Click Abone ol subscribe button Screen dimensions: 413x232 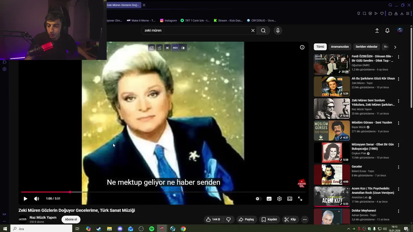pyautogui.click(x=71, y=219)
